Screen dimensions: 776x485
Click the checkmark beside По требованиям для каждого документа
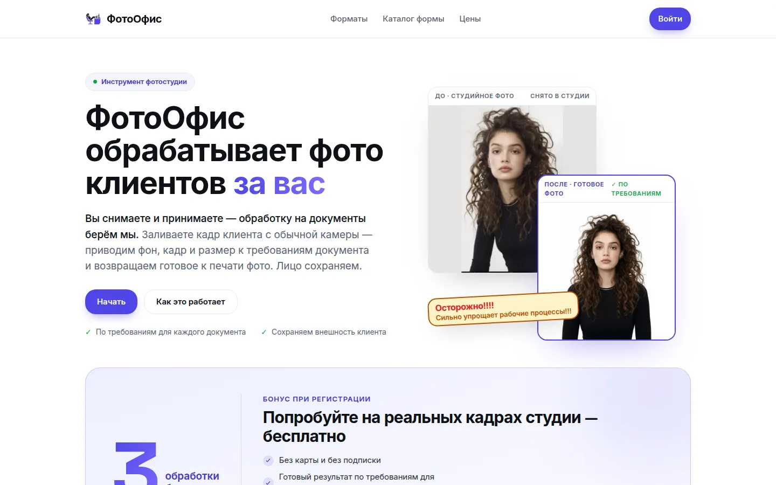[88, 332]
